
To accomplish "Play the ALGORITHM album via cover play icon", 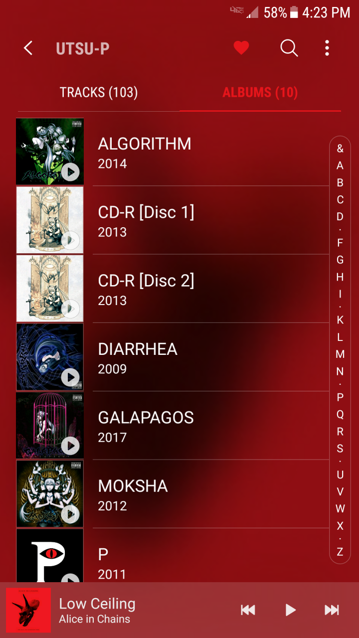I will click(70, 172).
